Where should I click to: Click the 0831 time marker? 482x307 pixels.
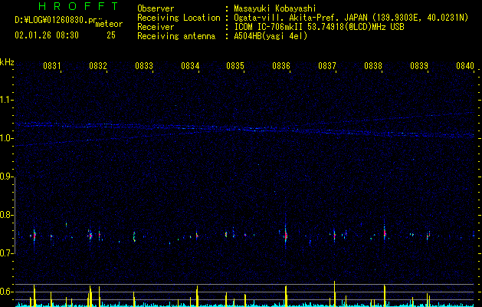(x=51, y=65)
